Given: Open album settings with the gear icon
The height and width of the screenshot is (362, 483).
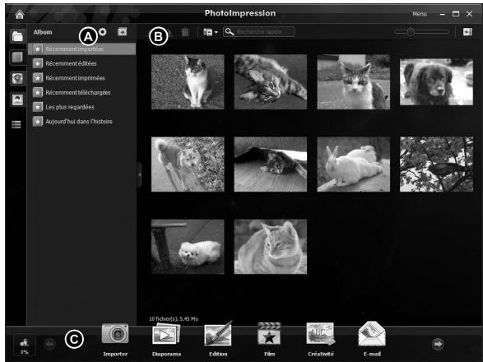Looking at the screenshot, I should tap(103, 32).
